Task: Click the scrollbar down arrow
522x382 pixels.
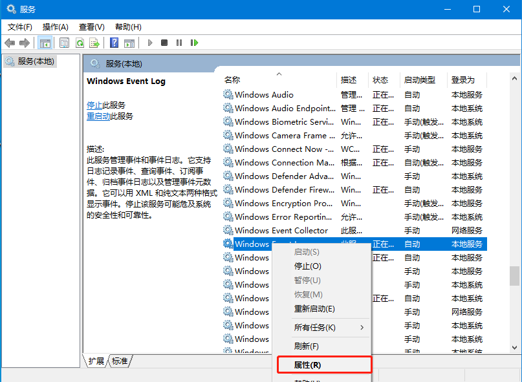Action: pyautogui.click(x=514, y=347)
